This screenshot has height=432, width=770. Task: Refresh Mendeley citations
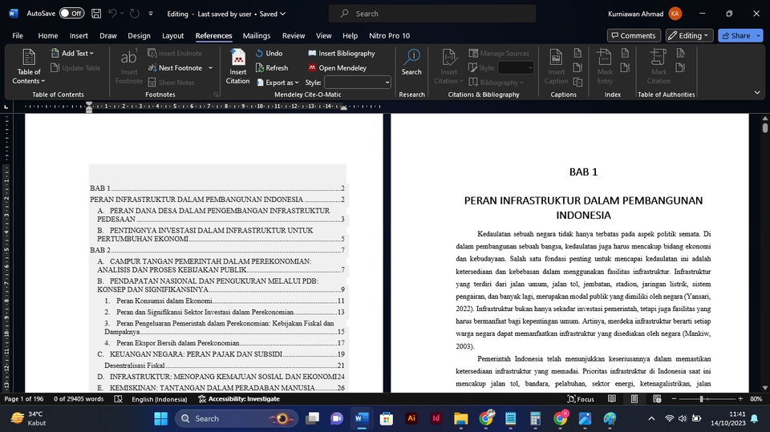(x=272, y=68)
